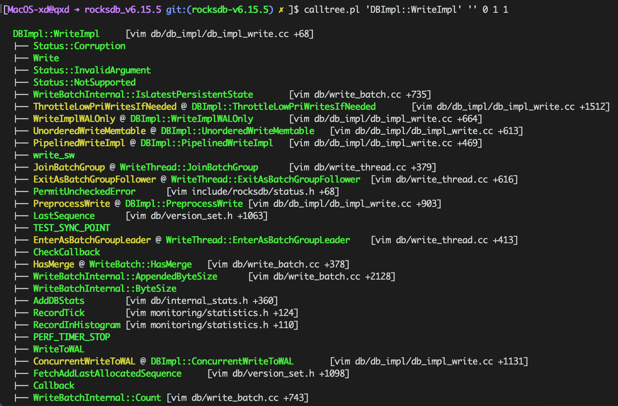Click the vim db/write_thread.cc +413 location
Screen dimensions: 618x406
[x=444, y=240]
